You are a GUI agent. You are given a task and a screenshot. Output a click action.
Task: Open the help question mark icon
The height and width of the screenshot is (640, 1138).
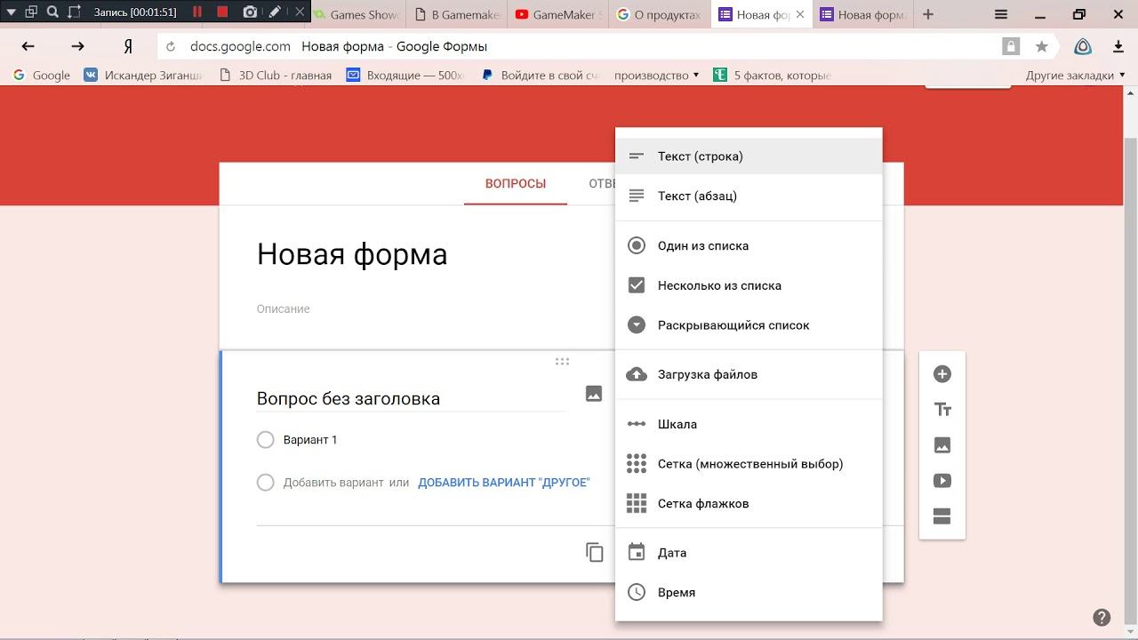pos(1102,618)
